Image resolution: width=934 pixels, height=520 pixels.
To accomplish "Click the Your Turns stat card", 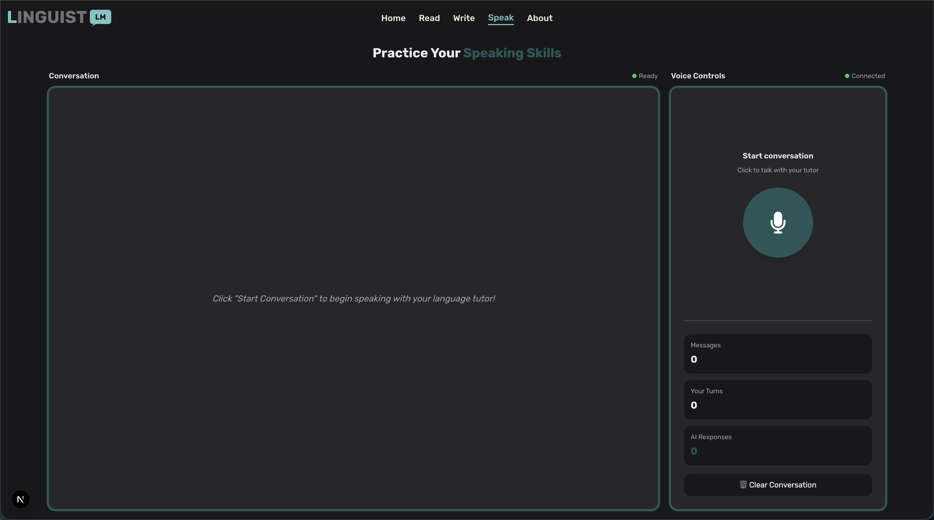I will (x=777, y=399).
